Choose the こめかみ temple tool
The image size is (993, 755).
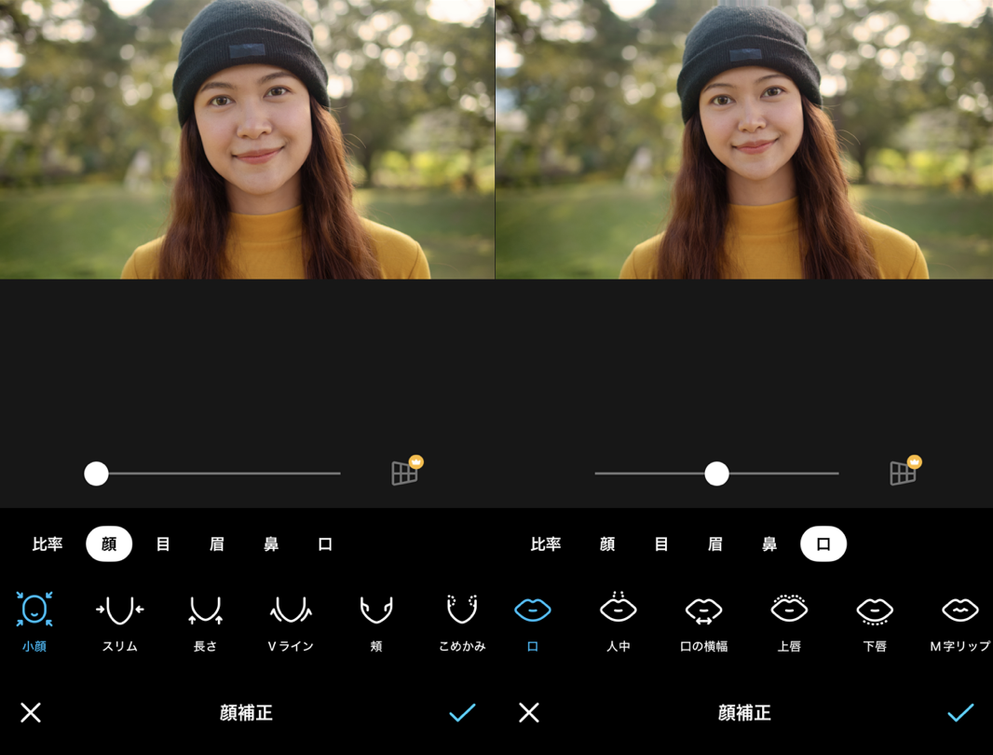pyautogui.click(x=461, y=611)
